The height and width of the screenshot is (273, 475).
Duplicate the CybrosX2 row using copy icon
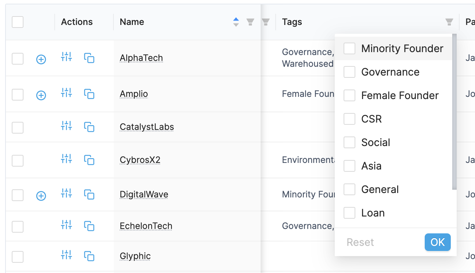(x=89, y=160)
